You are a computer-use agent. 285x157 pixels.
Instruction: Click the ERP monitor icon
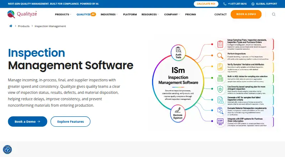[220, 121]
